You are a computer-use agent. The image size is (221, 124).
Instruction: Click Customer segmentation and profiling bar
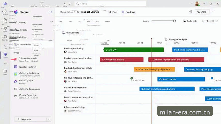(x=176, y=60)
